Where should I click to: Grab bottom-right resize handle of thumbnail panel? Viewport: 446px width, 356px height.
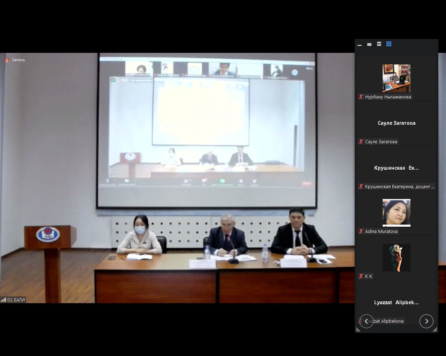pos(435,330)
